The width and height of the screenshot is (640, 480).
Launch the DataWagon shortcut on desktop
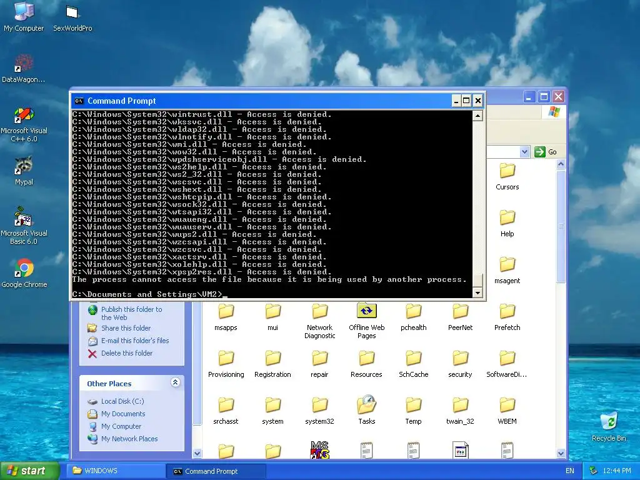click(x=24, y=68)
